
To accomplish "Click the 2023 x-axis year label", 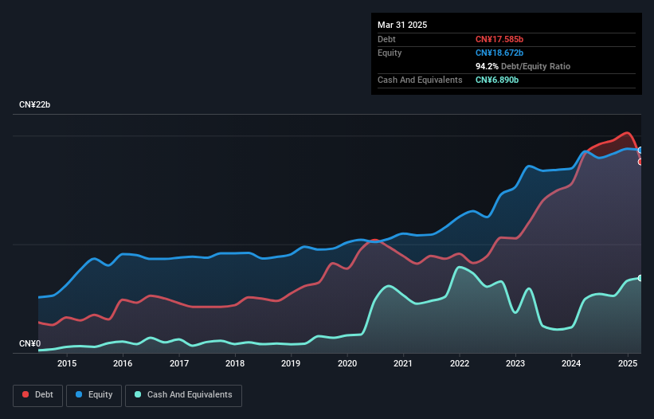I will click(x=515, y=364).
